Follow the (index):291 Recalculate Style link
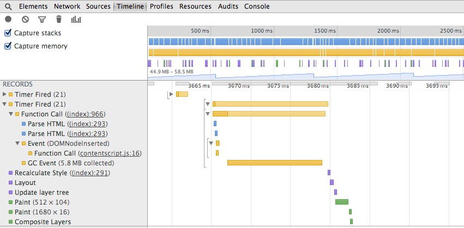Image resolution: width=464 pixels, height=228 pixels. coord(90,173)
